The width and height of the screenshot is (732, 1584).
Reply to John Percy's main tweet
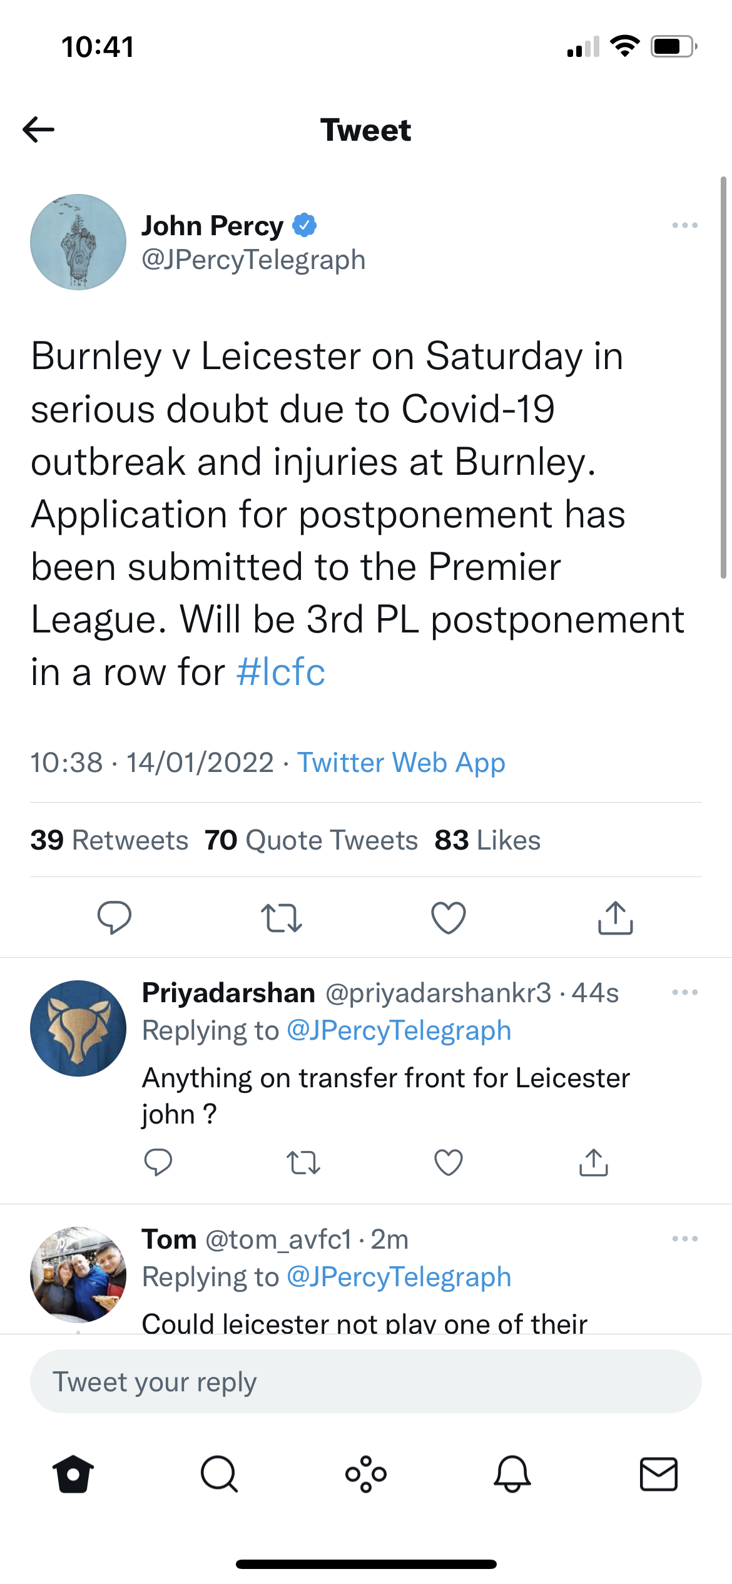pos(114,918)
